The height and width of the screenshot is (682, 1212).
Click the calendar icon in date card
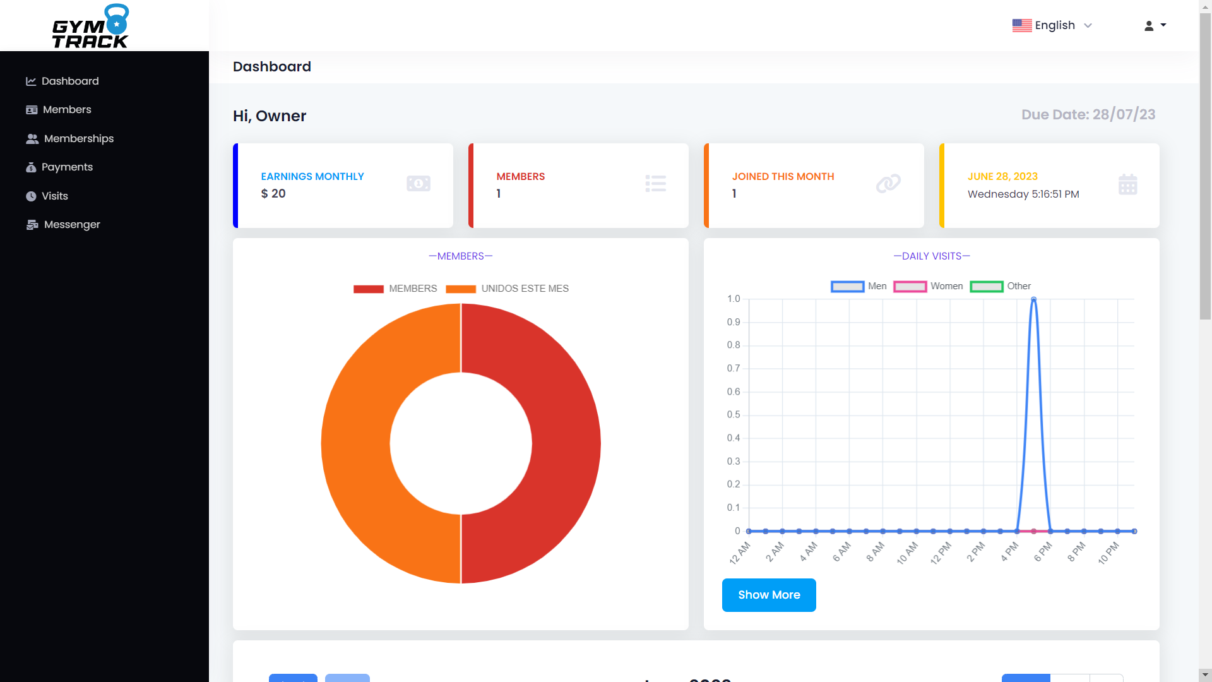click(1127, 184)
